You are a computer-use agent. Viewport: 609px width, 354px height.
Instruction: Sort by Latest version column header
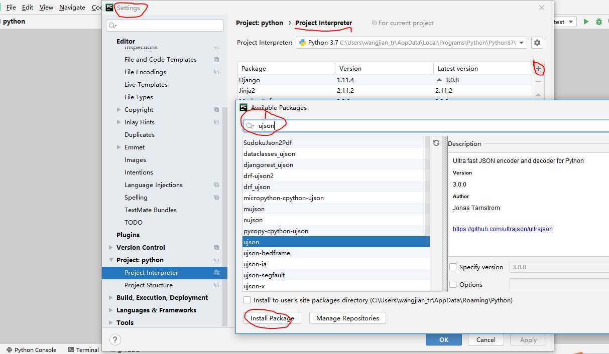(482, 69)
